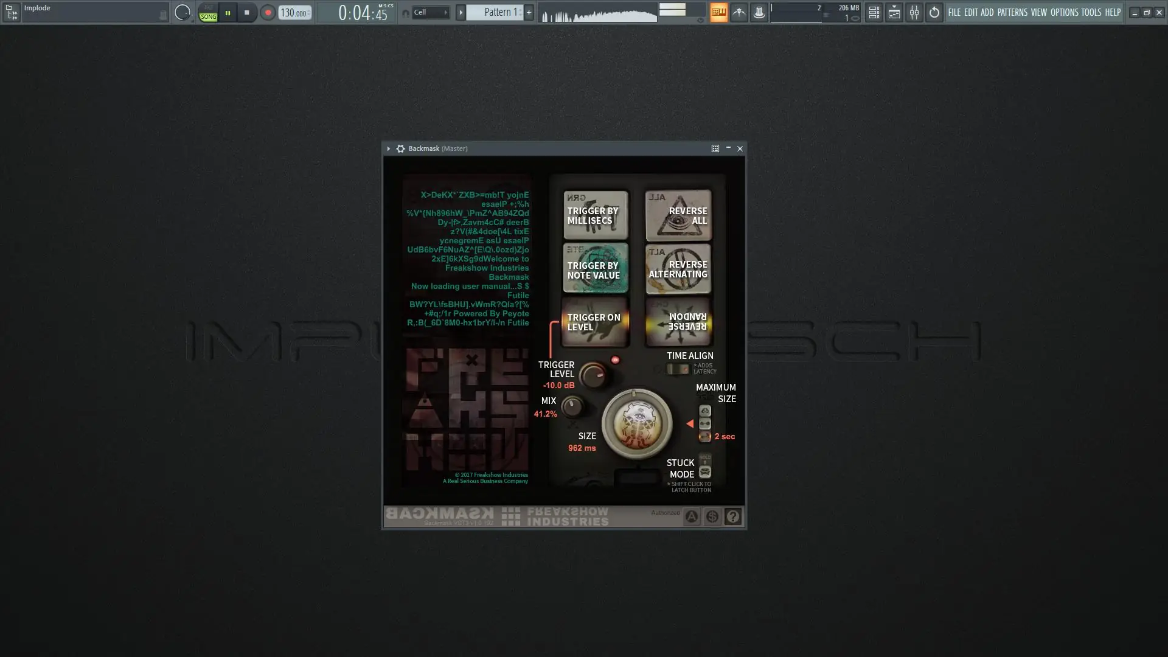This screenshot has height=657, width=1168.
Task: Open the FL Studio browser/project tree icon
Action: click(x=12, y=12)
